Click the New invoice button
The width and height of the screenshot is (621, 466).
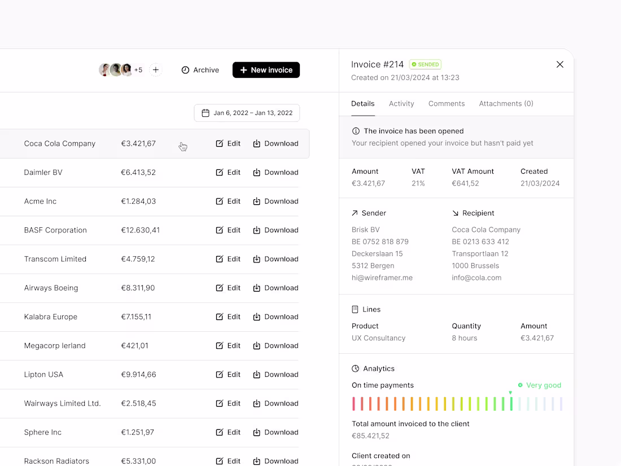[x=266, y=70]
